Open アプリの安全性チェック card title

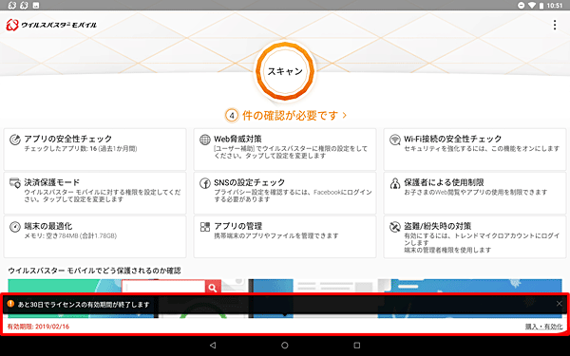tap(68, 139)
